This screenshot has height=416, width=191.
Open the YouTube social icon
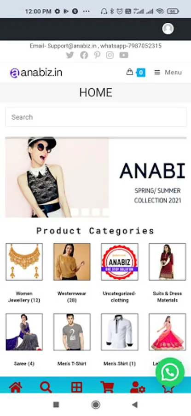coord(124,55)
